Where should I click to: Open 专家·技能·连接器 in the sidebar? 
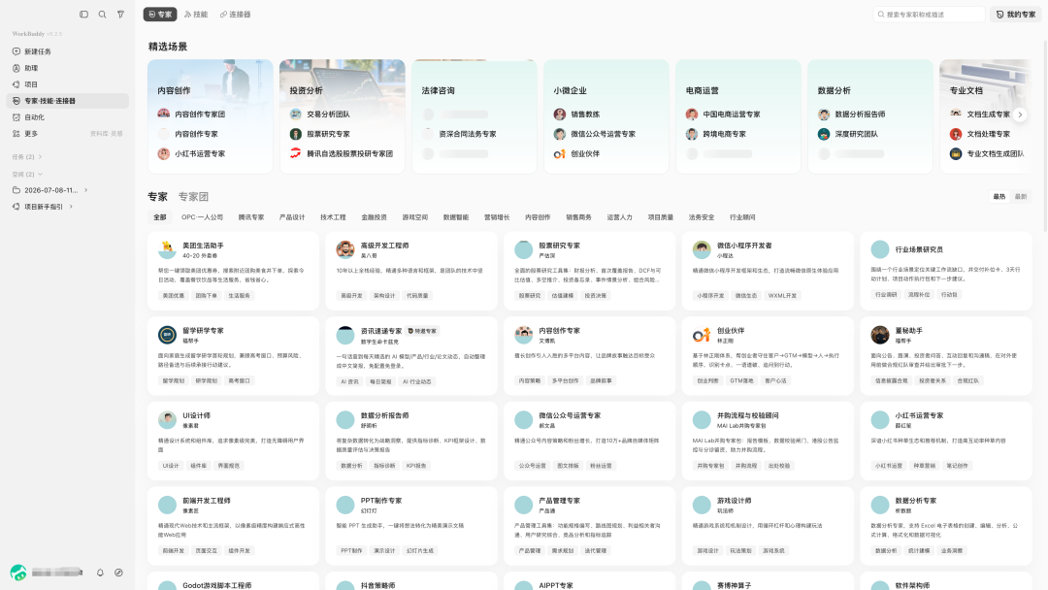point(68,101)
